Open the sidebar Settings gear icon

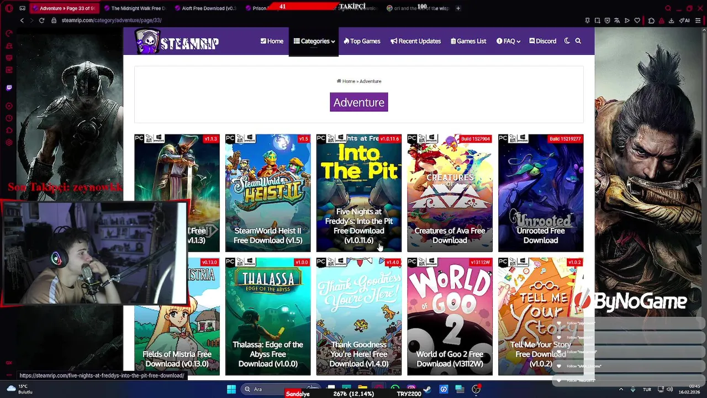(9, 143)
